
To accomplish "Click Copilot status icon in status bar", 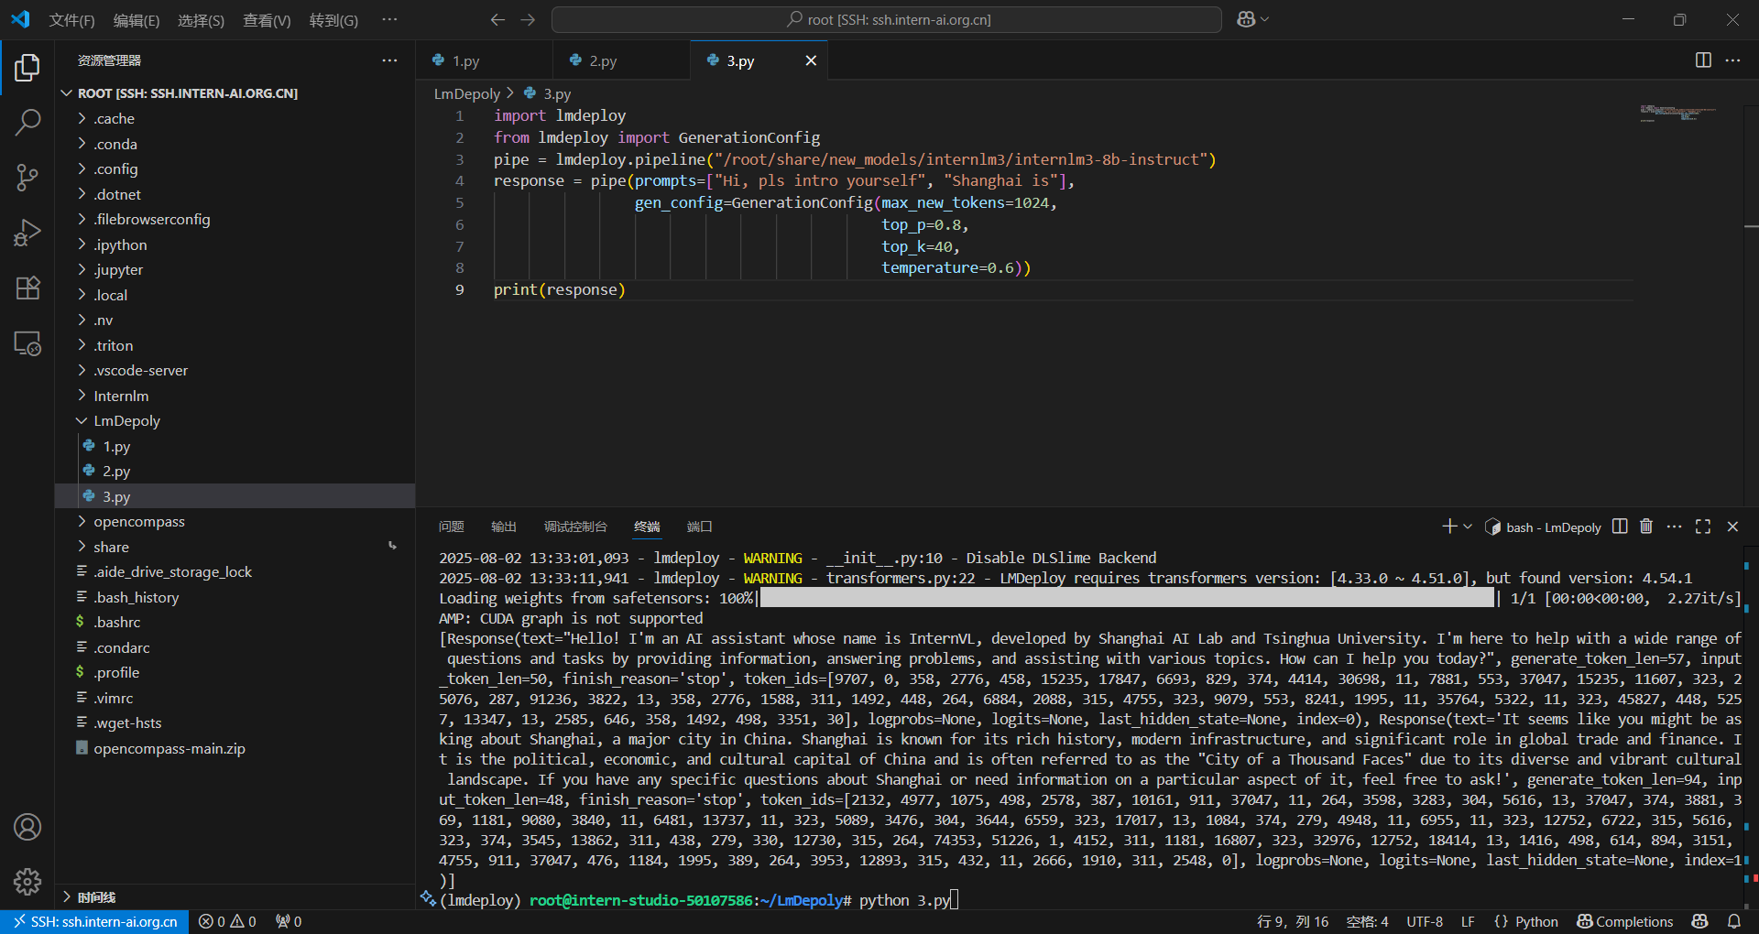I will pyautogui.click(x=1700, y=921).
